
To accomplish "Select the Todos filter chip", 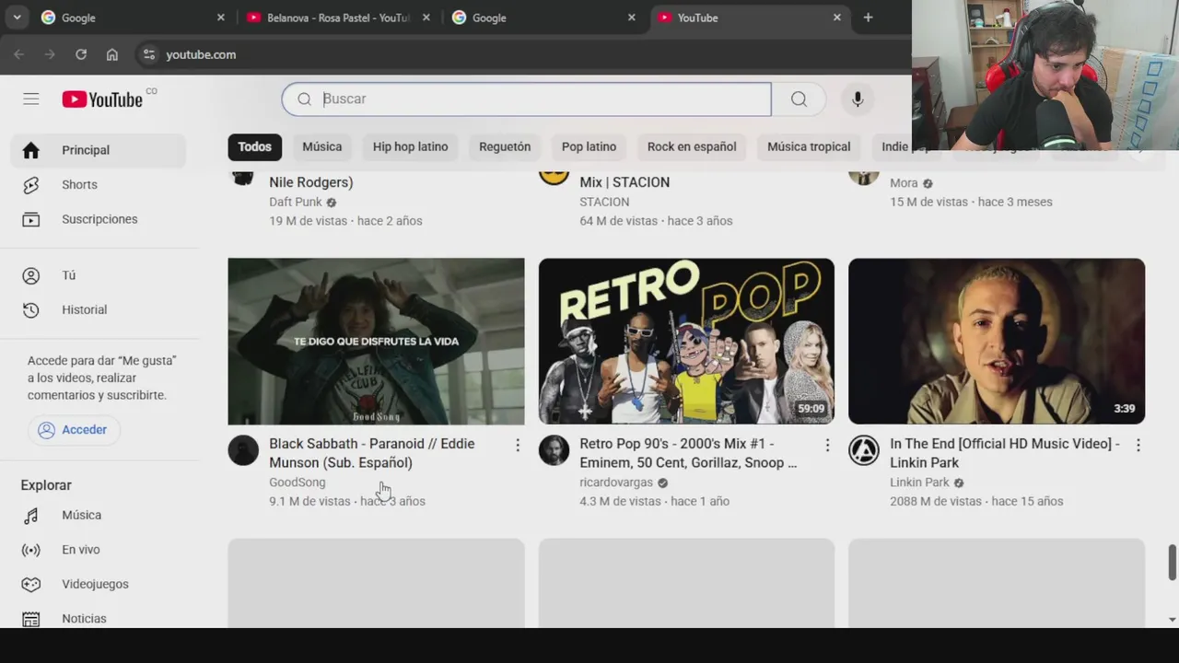I will (x=254, y=146).
